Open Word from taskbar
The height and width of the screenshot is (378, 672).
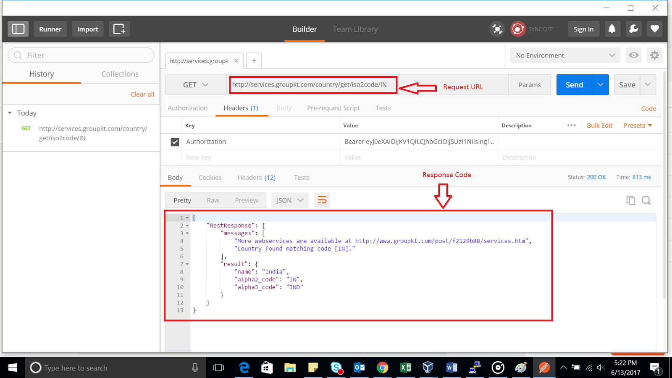point(451,368)
